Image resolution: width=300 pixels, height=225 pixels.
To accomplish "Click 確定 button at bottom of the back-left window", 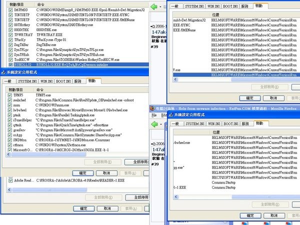I will coord(84,208).
